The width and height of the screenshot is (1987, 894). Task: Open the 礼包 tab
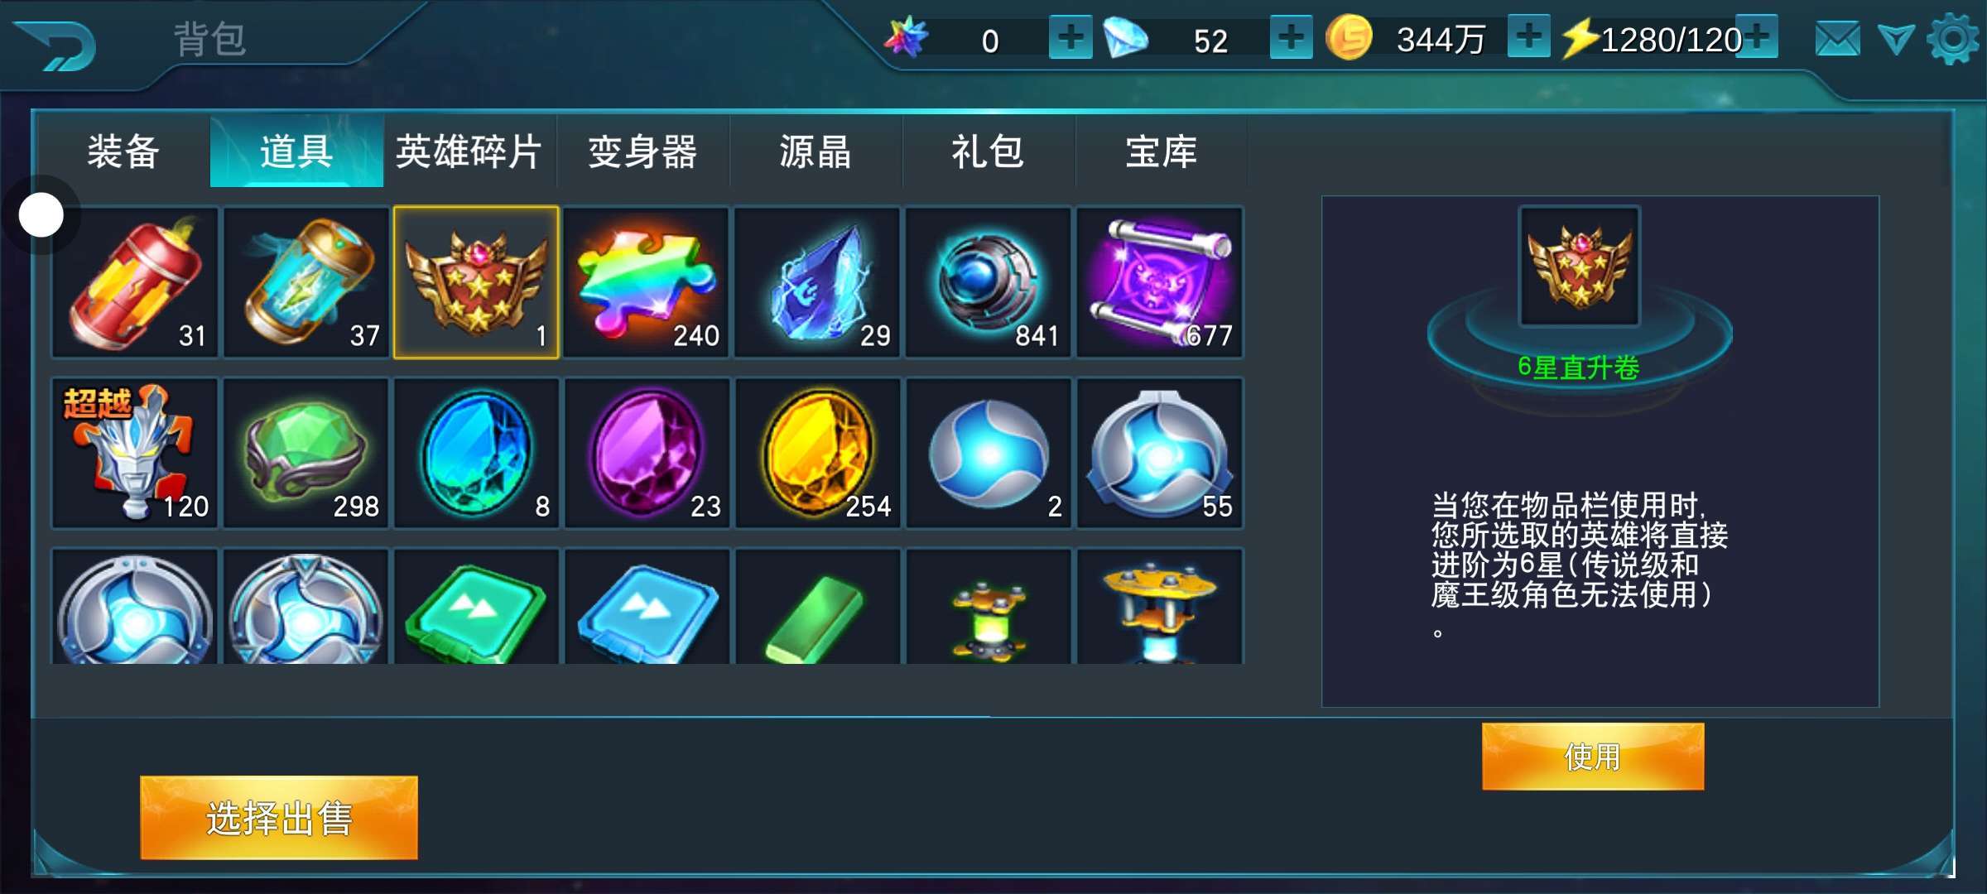(988, 151)
